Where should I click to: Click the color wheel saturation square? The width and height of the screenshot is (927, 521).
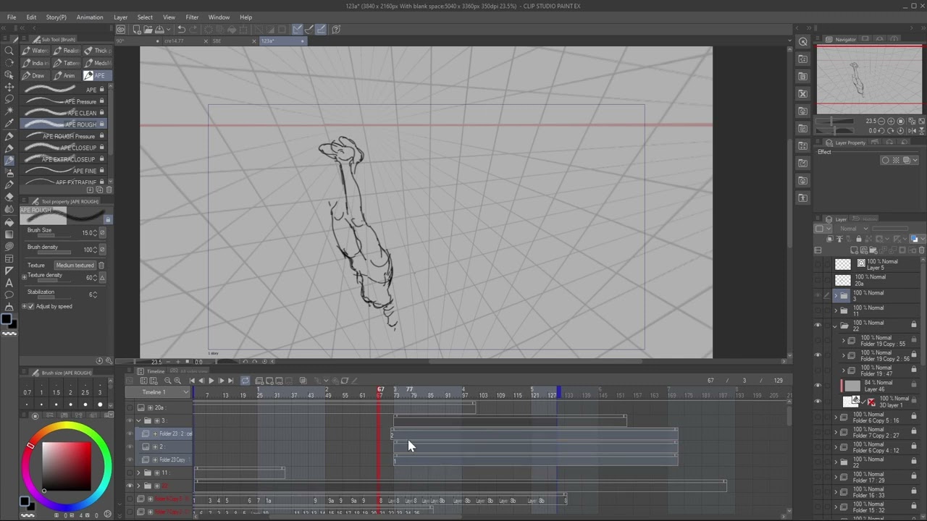(67, 467)
